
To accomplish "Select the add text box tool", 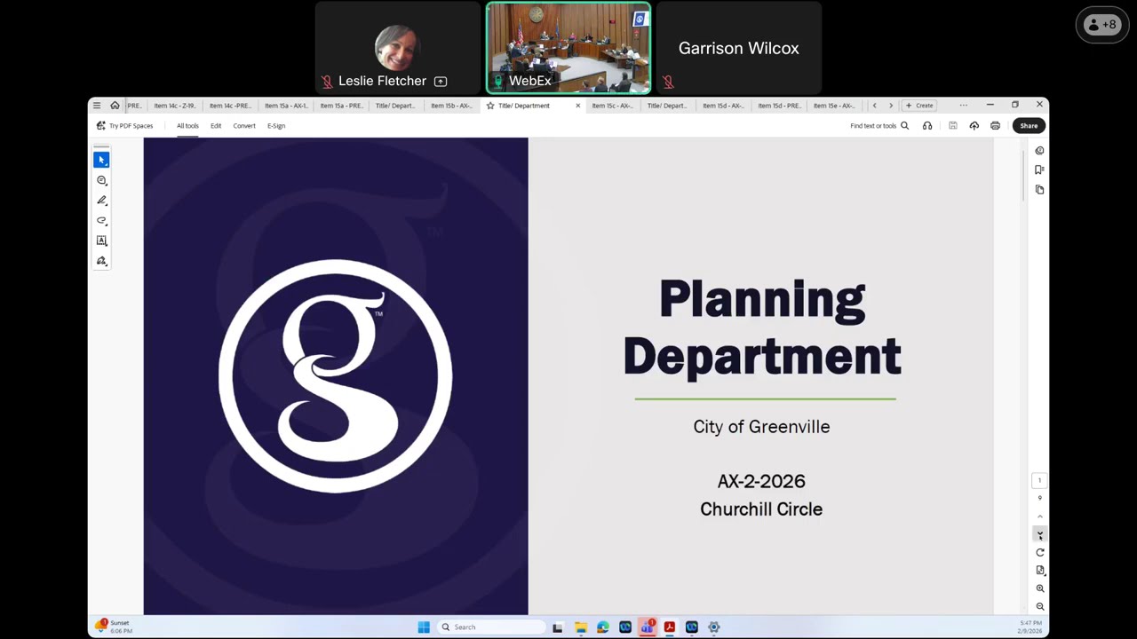I will click(x=101, y=241).
